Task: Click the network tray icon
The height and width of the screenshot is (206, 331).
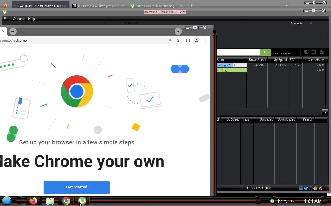Action: coord(286,201)
